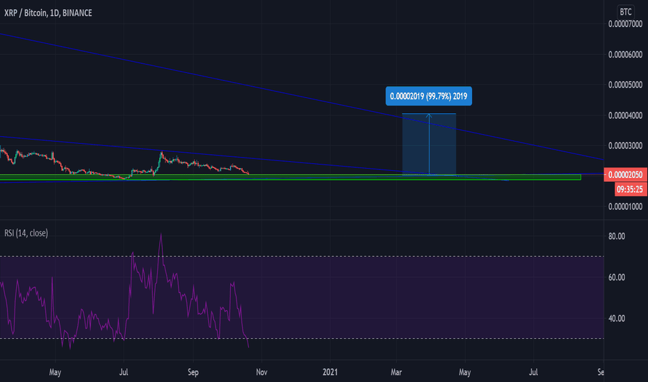The width and height of the screenshot is (648, 382).
Task: Click the Jul label left of Sep
Action: coord(124,372)
